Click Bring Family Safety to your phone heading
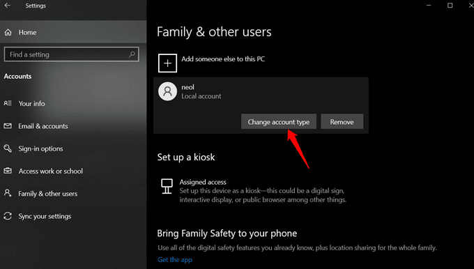 (x=227, y=233)
